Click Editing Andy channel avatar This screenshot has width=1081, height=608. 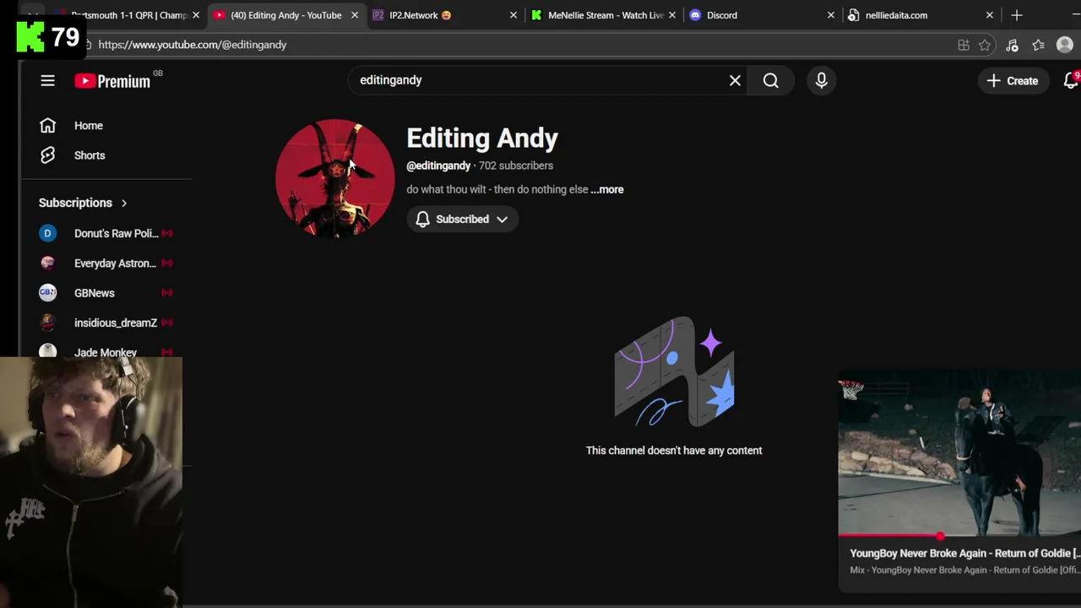click(x=334, y=178)
